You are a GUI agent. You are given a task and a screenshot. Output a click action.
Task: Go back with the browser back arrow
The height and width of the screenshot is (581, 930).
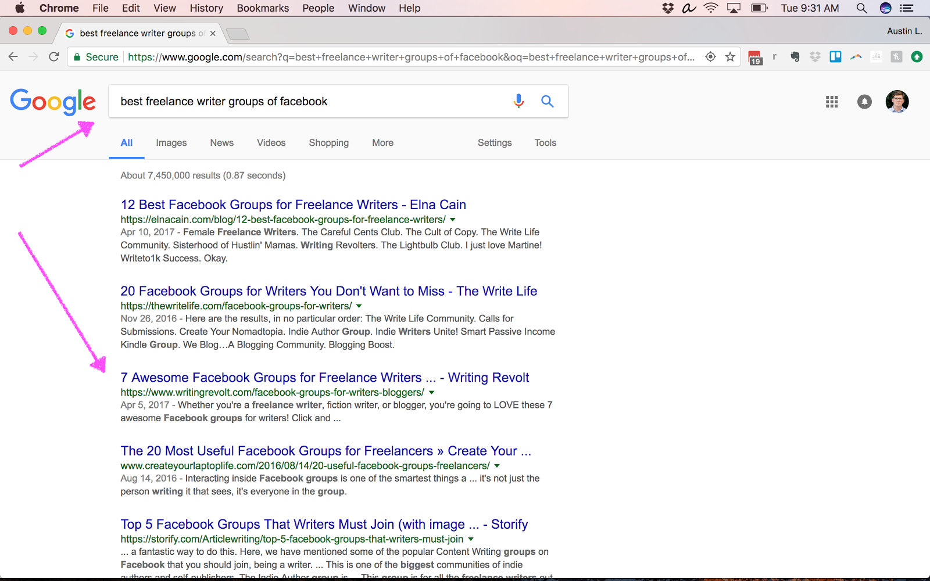point(13,56)
